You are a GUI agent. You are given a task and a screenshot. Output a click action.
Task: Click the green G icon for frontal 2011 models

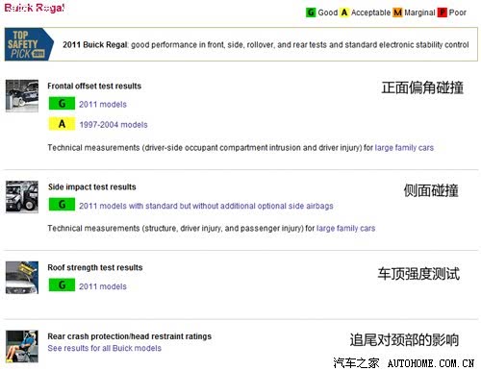tap(62, 104)
